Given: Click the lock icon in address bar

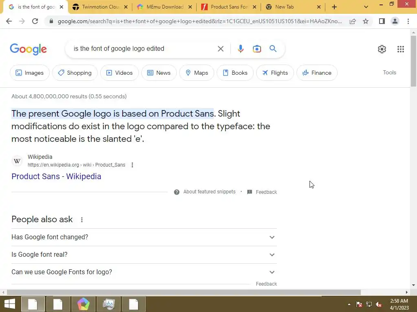Looking at the screenshot, I should coord(52,21).
